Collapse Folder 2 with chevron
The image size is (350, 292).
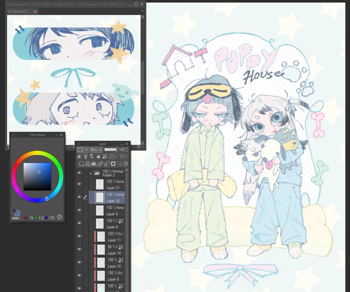91,173
